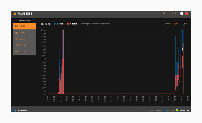
Task: Click the red circle in header
Action: [x=186, y=14]
